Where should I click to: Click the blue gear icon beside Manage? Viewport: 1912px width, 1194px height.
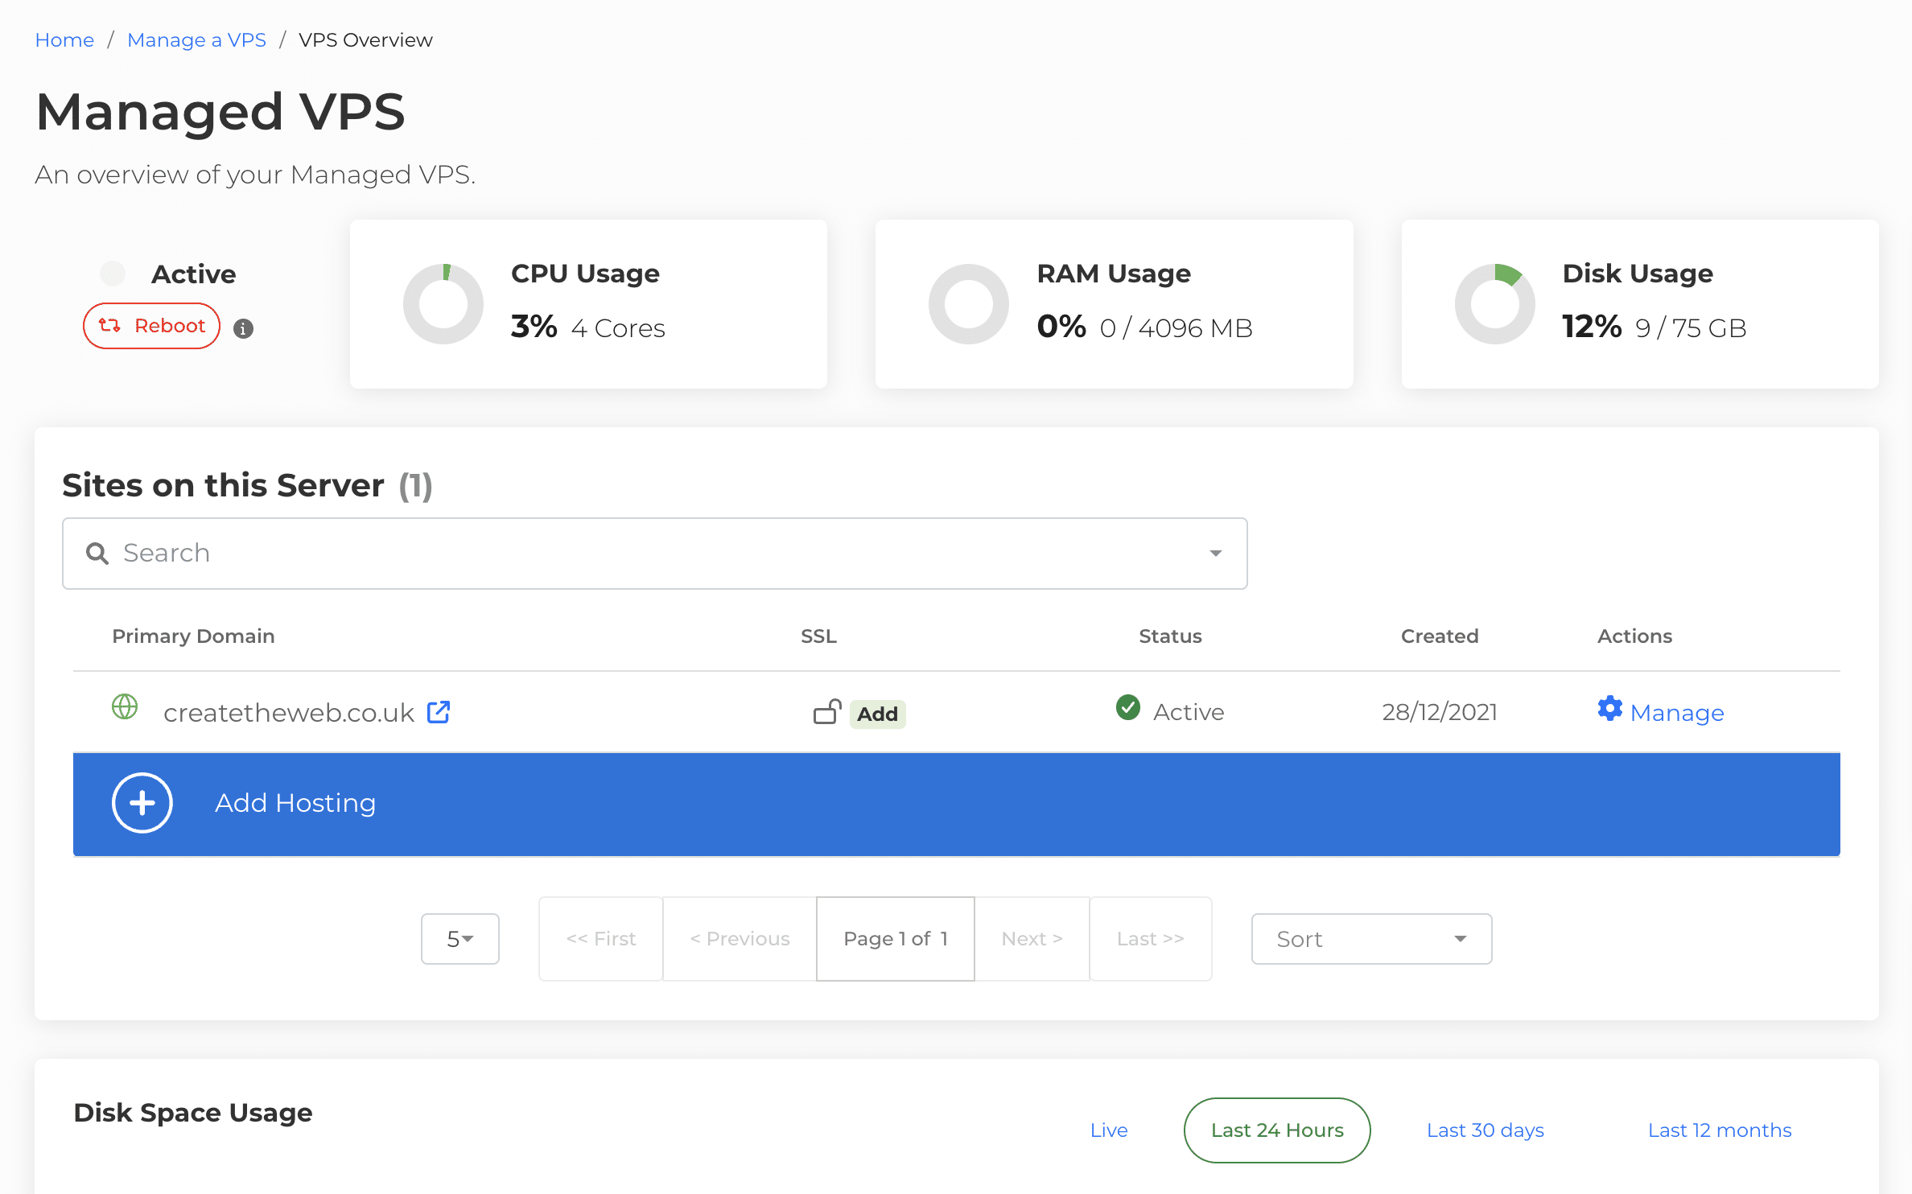point(1610,709)
